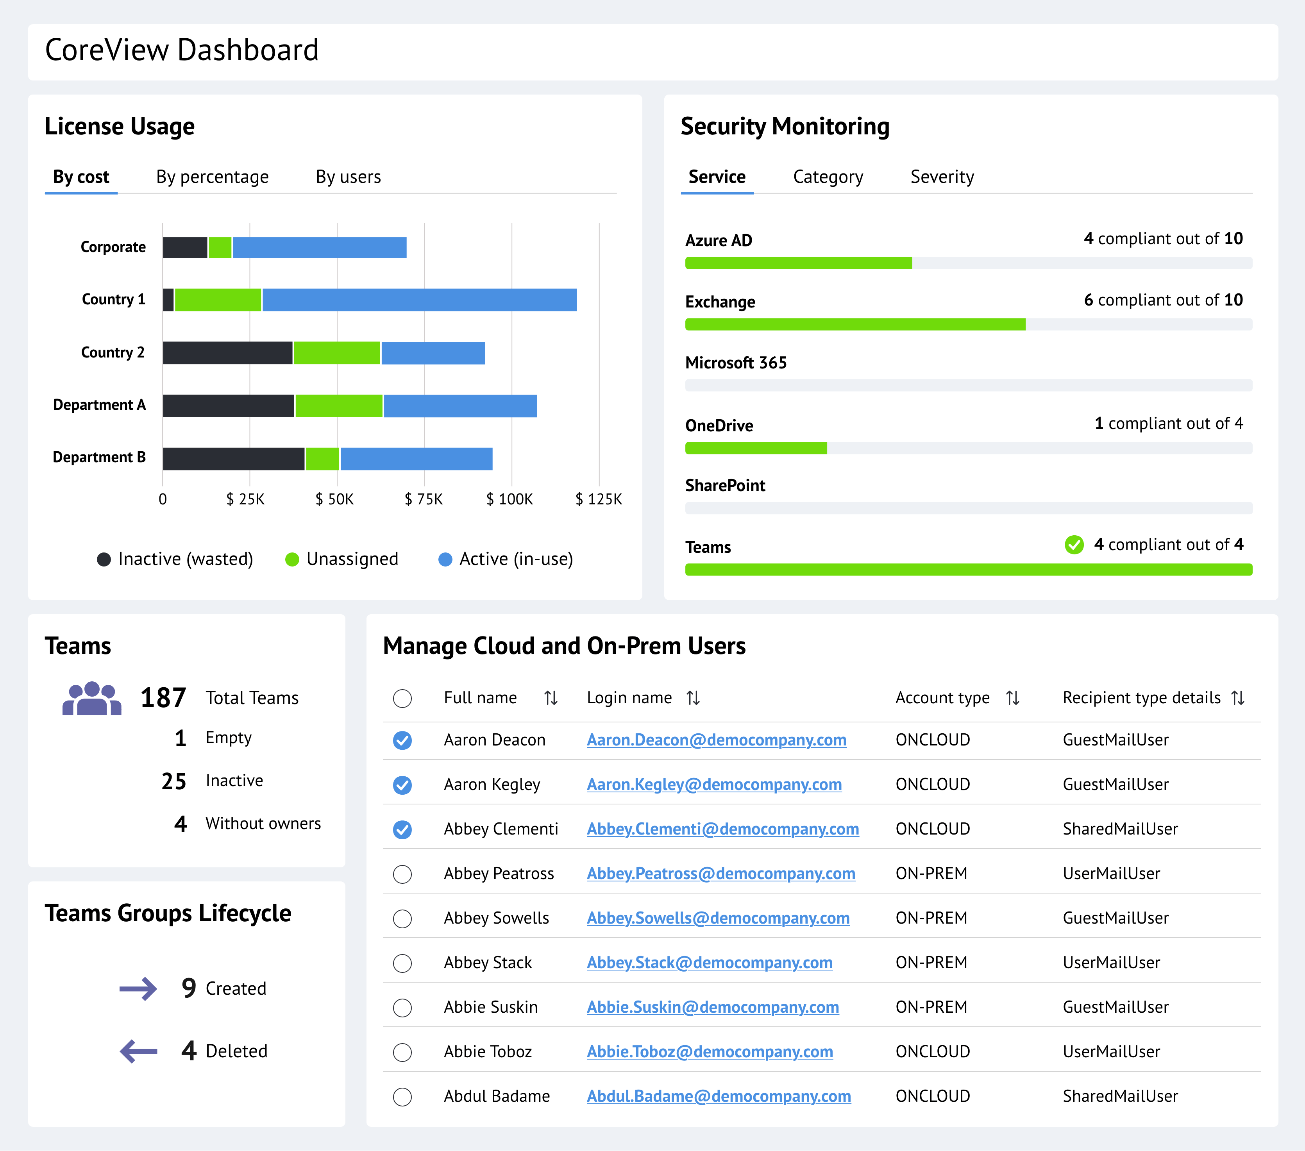
Task: Click the Created arrow icon
Action: click(x=137, y=988)
